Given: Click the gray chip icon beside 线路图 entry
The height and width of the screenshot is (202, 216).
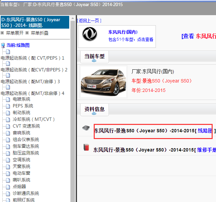Looking at the screenshot, I should click(x=86, y=128).
